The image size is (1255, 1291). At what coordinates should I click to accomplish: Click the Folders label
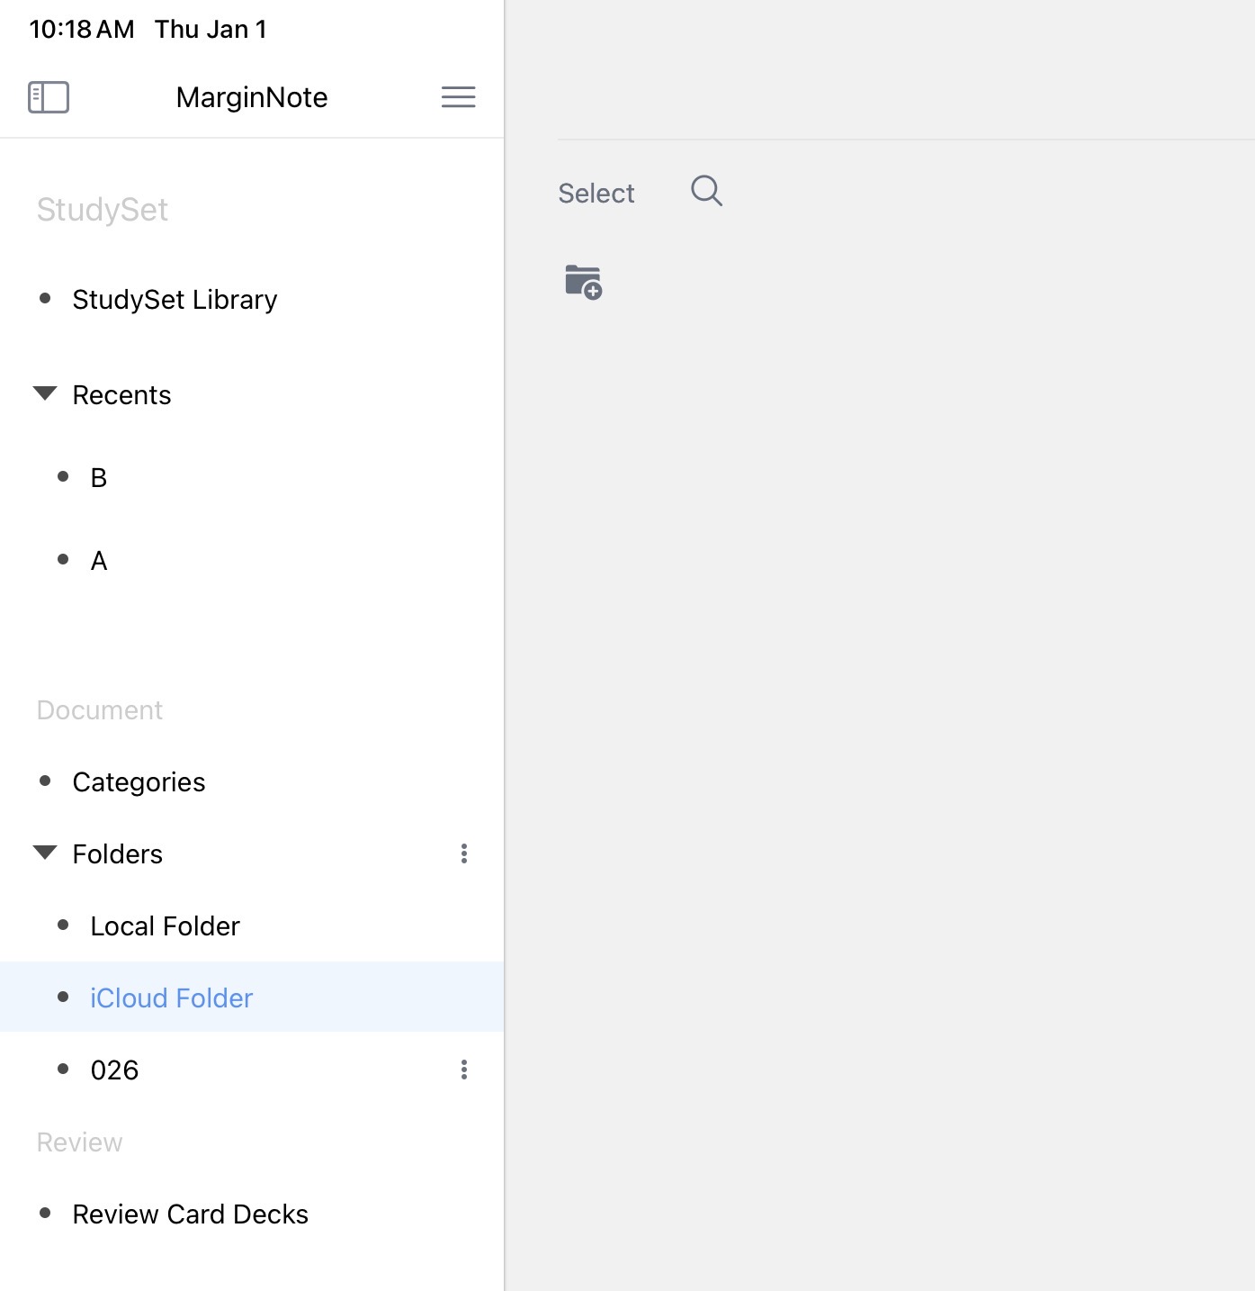(117, 853)
